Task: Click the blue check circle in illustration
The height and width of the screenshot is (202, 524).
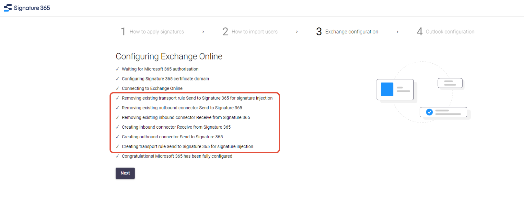Action: point(429,112)
